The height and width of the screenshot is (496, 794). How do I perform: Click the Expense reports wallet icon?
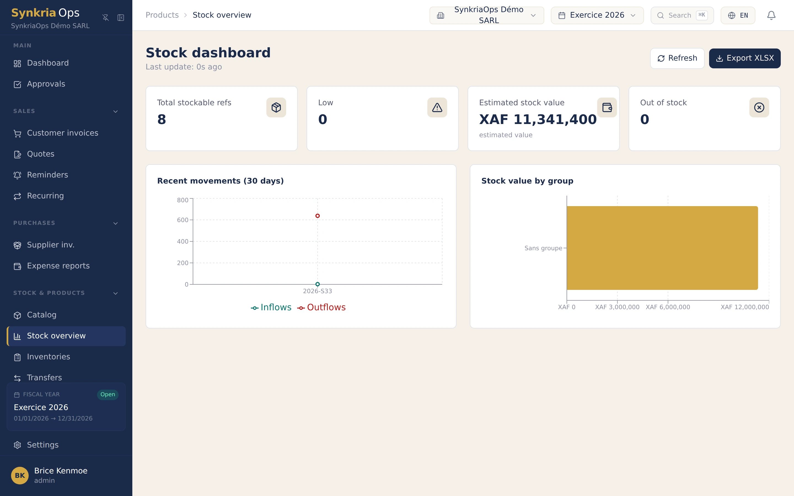(17, 266)
